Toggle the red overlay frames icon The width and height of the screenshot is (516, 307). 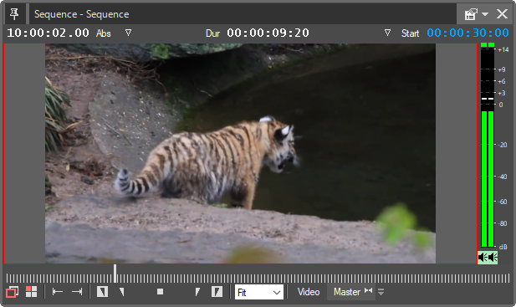tap(13, 292)
